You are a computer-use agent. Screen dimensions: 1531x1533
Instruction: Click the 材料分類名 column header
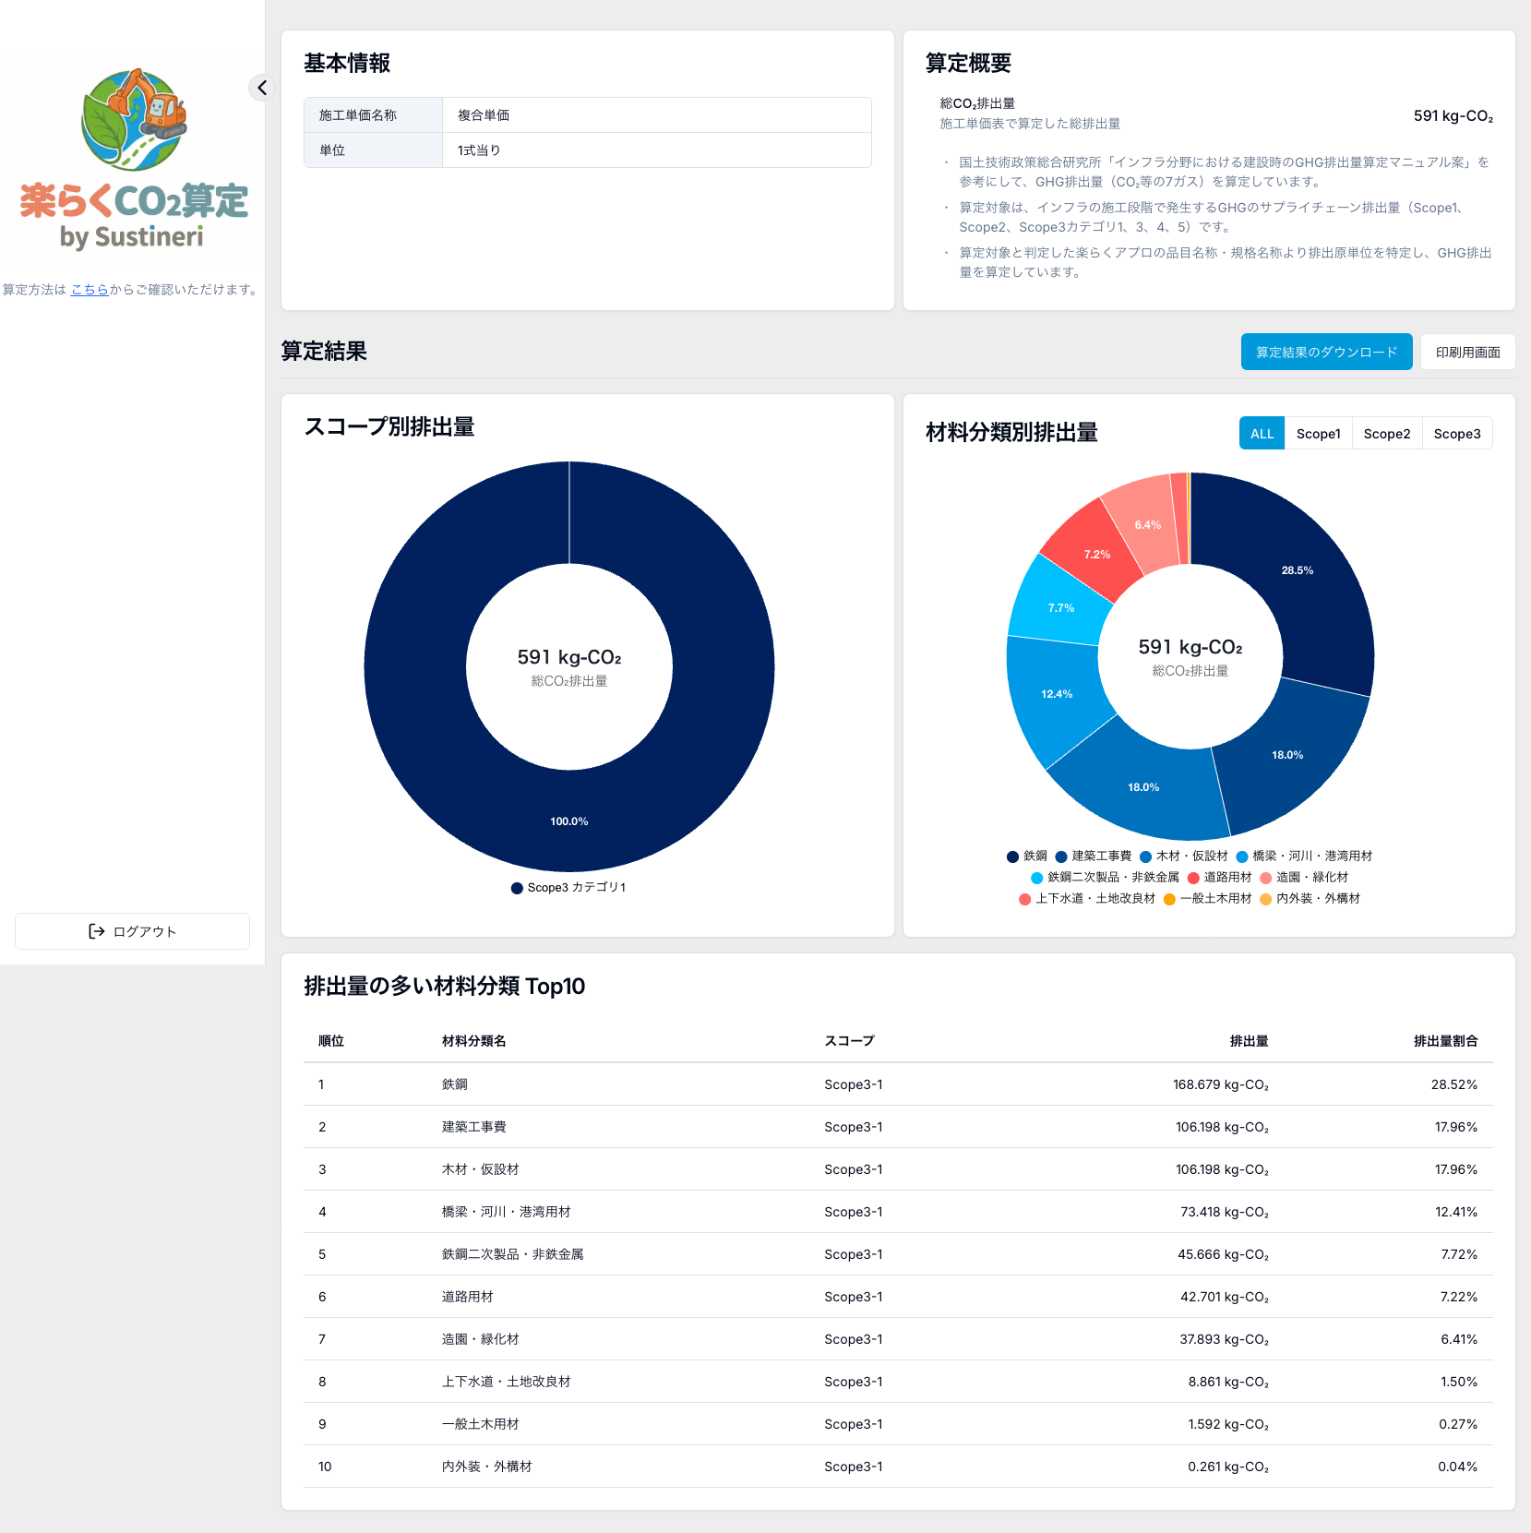click(473, 1041)
